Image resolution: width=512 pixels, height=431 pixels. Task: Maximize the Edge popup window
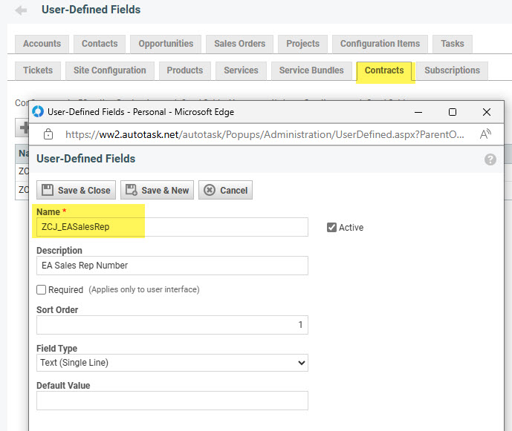[x=452, y=112]
